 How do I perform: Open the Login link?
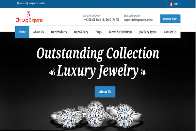tap(176, 4)
